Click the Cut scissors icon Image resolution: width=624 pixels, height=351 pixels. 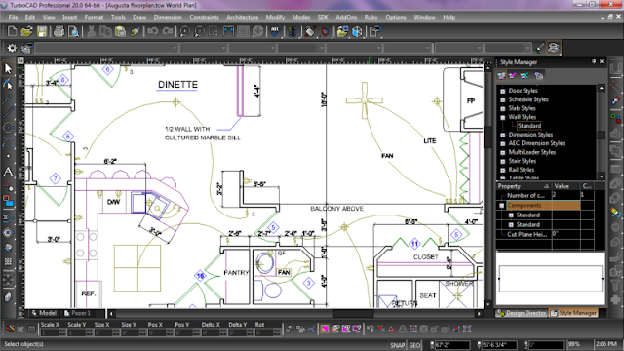[91, 31]
